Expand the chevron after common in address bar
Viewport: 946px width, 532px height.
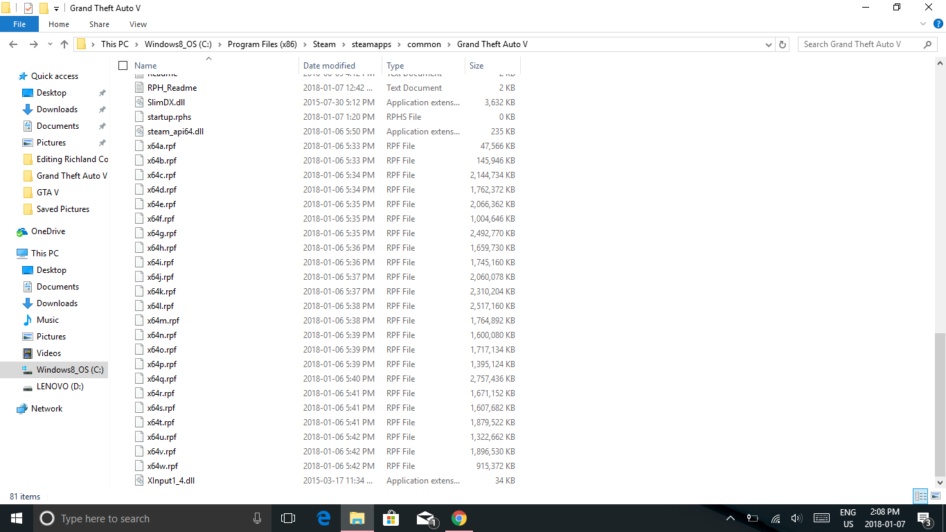tap(449, 44)
